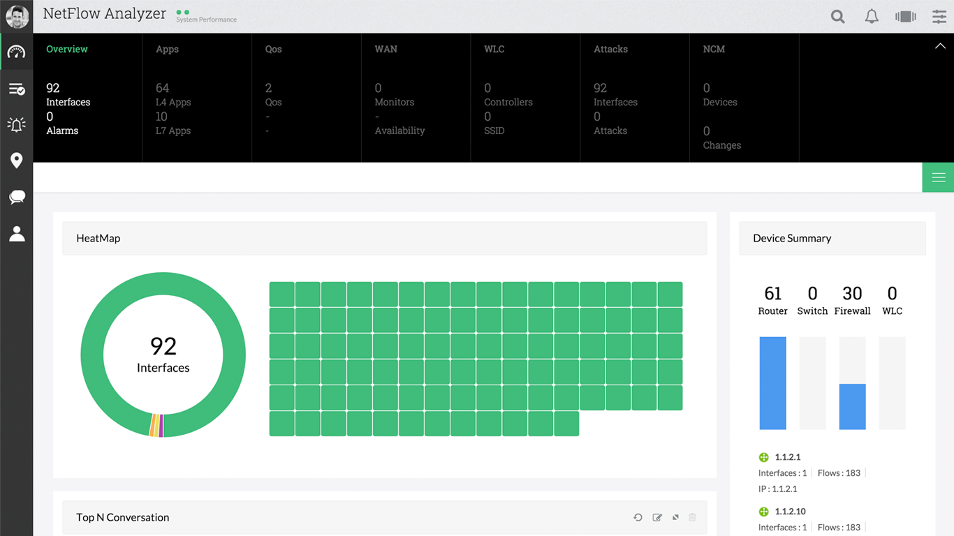Viewport: 954px width, 536px height.
Task: Maximize the Top N Conversation widget
Action: [x=675, y=517]
